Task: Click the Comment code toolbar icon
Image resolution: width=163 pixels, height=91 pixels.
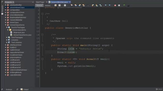Action: point(124,5)
